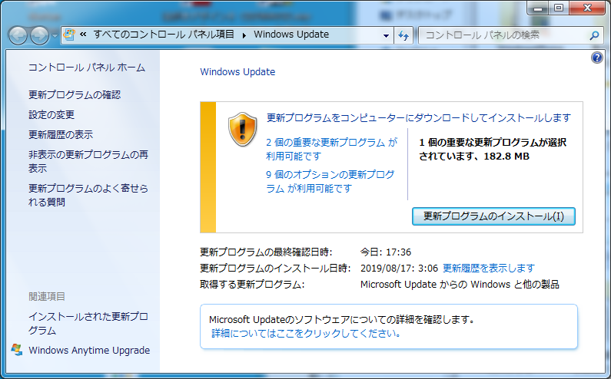Maximize the Windows Update window
611x379 pixels.
pyautogui.click(x=559, y=8)
